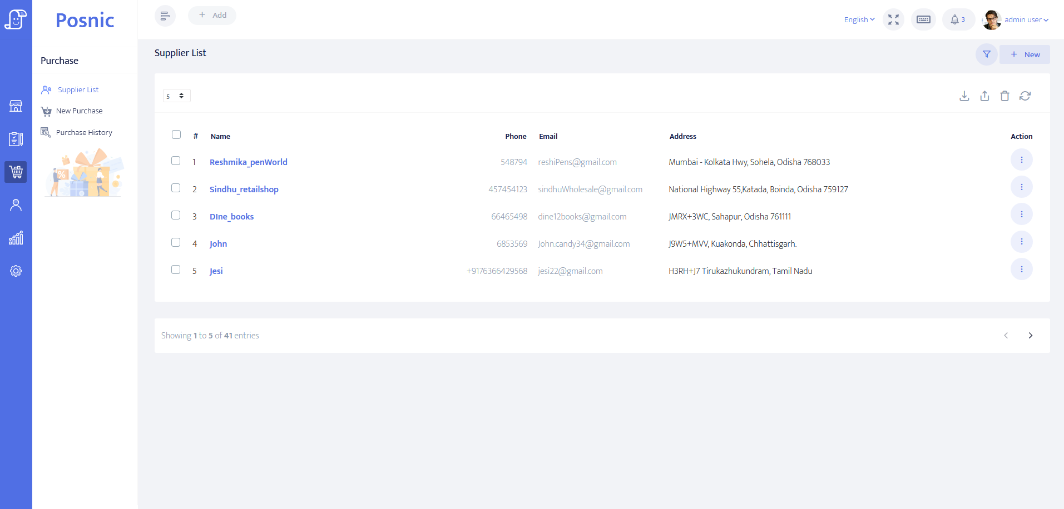Toggle fullscreen mode icon
This screenshot has width=1064, height=509.
893,19
